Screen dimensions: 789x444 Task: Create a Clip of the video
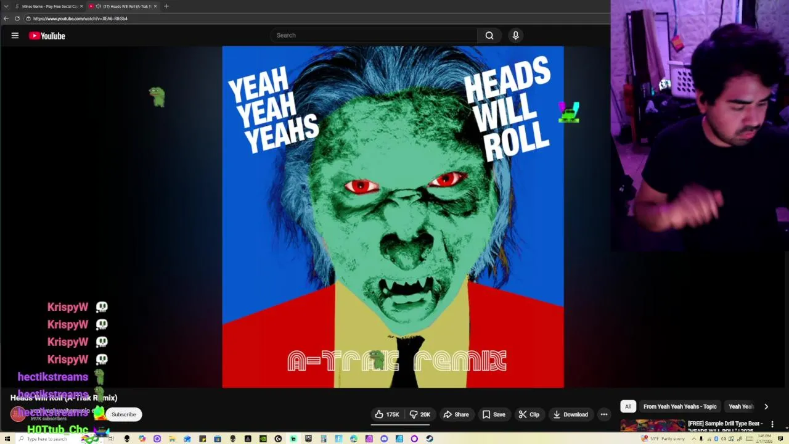[529, 414]
